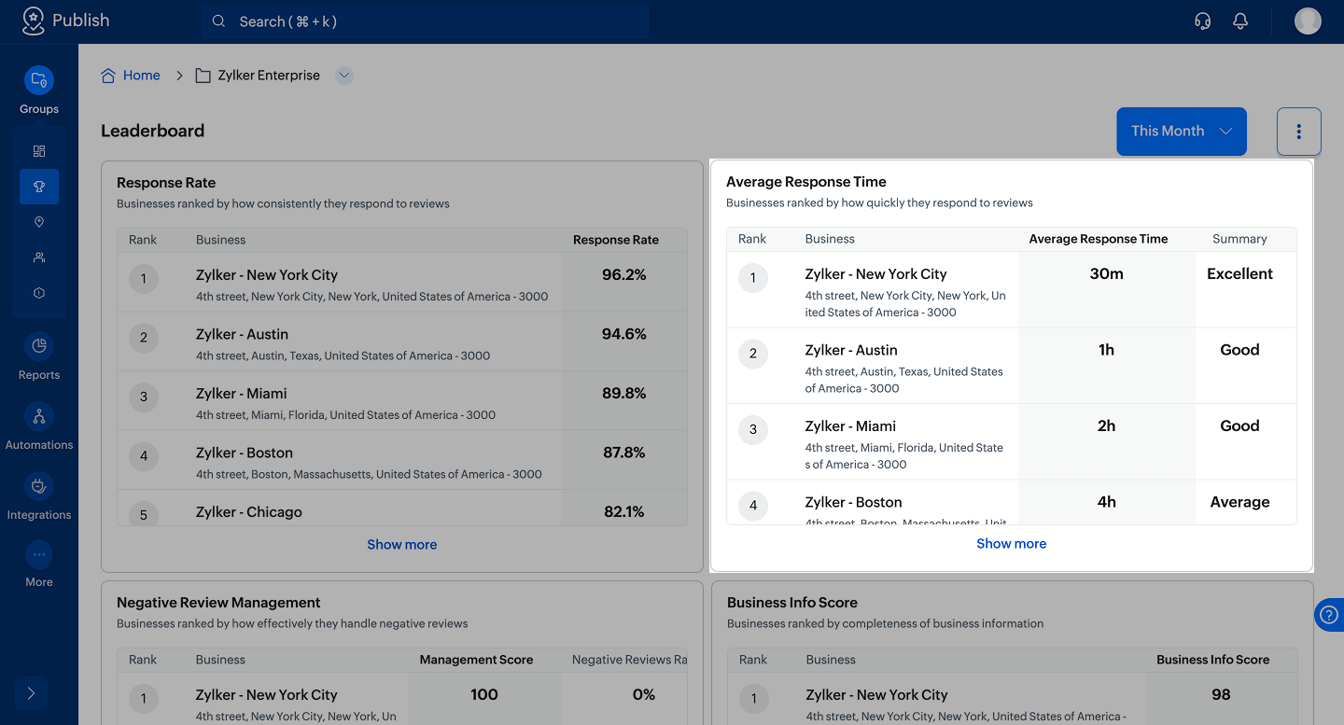Open the More menu in sidebar
This screenshot has height=725, width=1344.
tap(39, 556)
